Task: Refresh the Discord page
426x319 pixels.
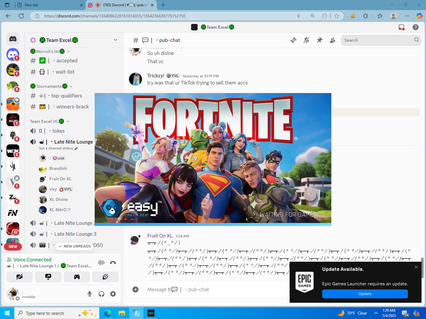Action: (21, 16)
